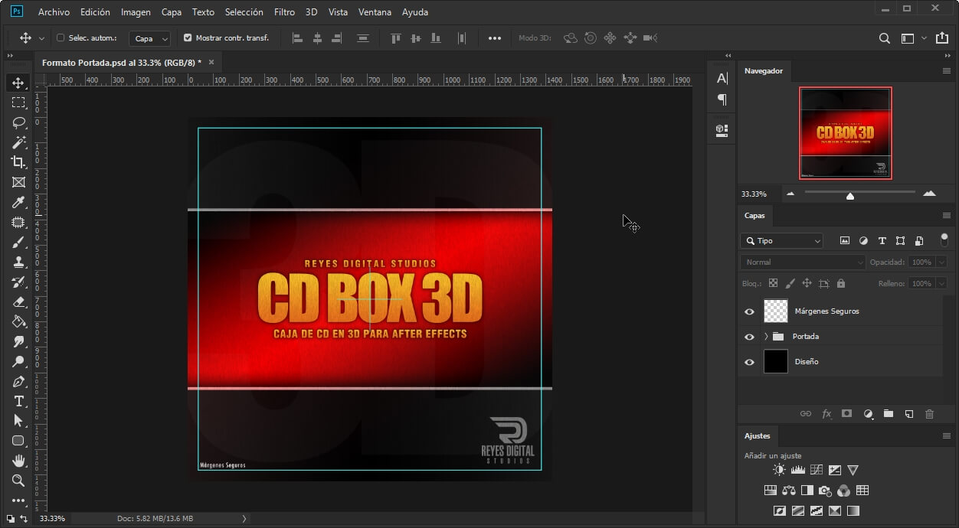The width and height of the screenshot is (959, 528).
Task: Select the Capas panel tab
Action: click(x=754, y=216)
